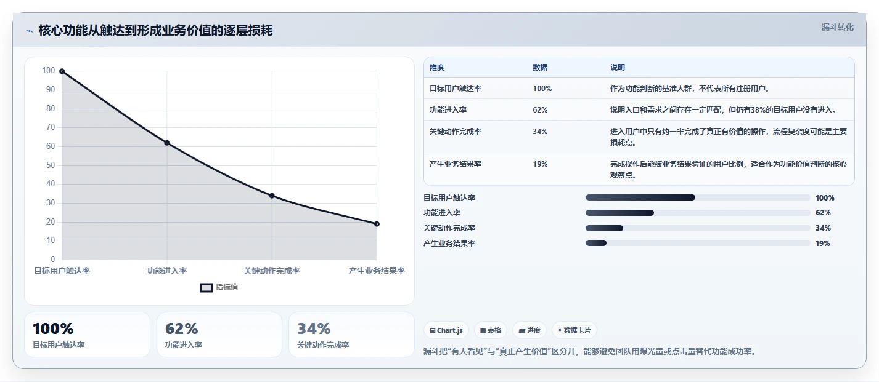Click the Chart.js chip

446,330
